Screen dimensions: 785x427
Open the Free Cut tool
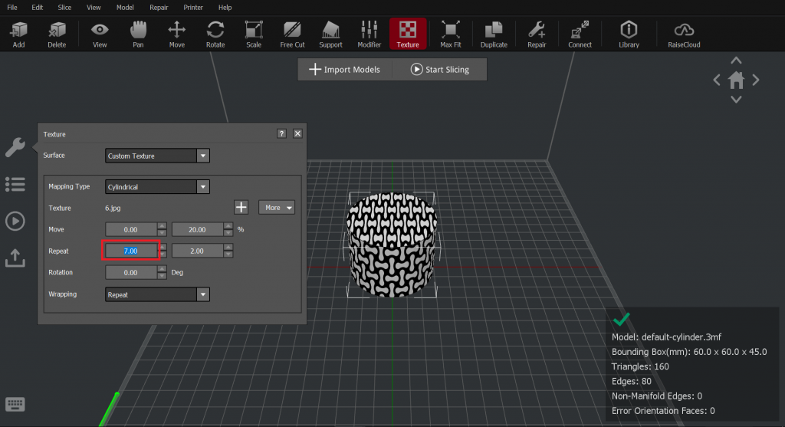click(x=292, y=34)
